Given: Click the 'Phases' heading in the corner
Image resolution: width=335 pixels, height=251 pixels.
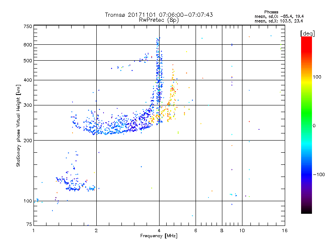Looking at the screenshot, I should 271,12.
